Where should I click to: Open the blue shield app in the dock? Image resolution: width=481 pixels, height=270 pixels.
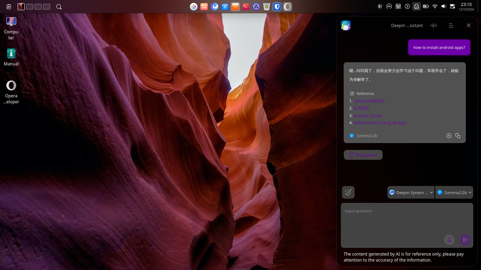pos(277,7)
